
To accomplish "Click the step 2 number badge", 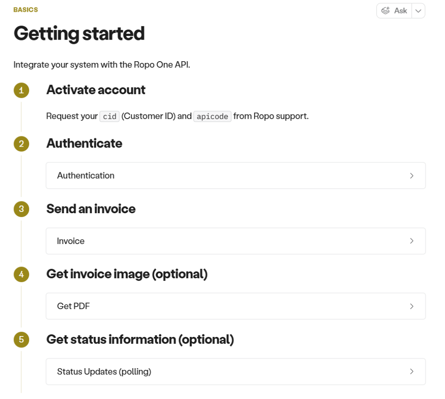I will coord(21,144).
